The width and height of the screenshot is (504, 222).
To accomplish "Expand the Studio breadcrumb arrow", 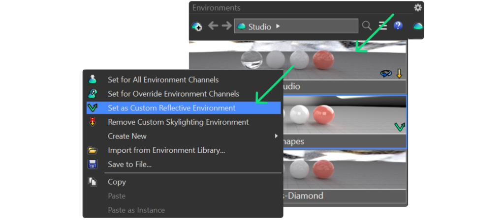I will point(278,27).
